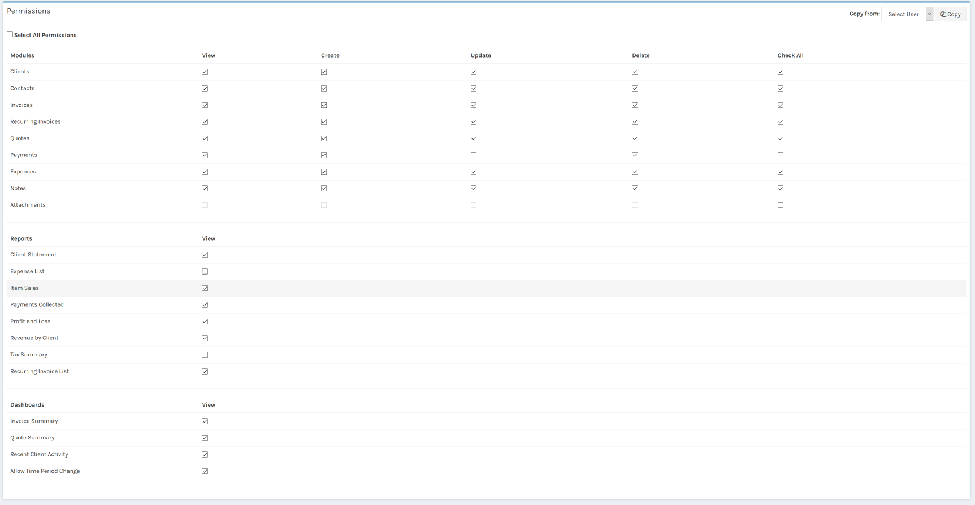The image size is (975, 505).
Task: Click the Item Sales report row label
Action: click(25, 288)
